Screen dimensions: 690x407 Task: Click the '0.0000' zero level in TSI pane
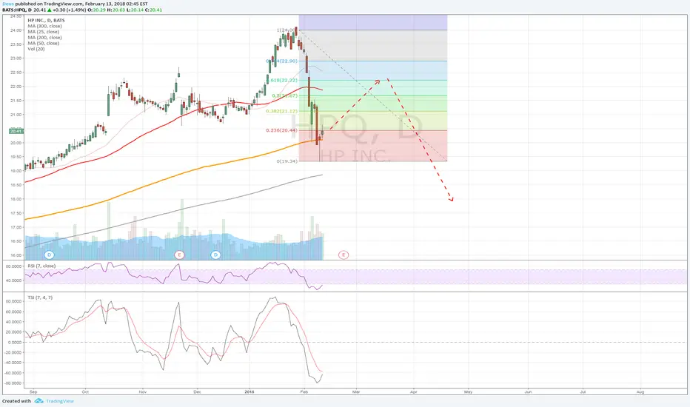[x=15, y=343]
